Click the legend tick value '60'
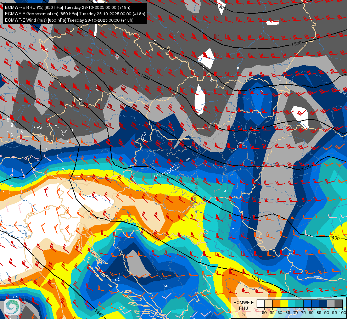 pyautogui.click(x=280, y=313)
